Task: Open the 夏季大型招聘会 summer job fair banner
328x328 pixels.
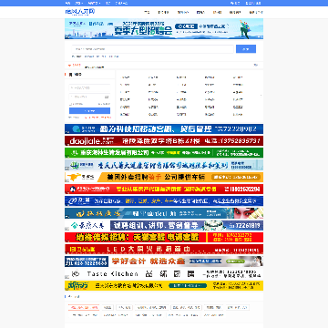Action: tap(164, 29)
